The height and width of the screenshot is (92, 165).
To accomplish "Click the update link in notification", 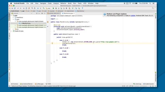I will point(133,16).
